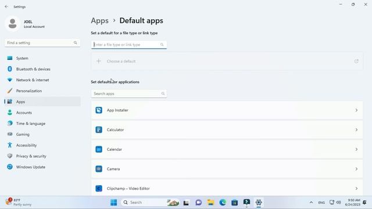Select the Time & language globe icon
The width and height of the screenshot is (372, 209).
point(10,123)
